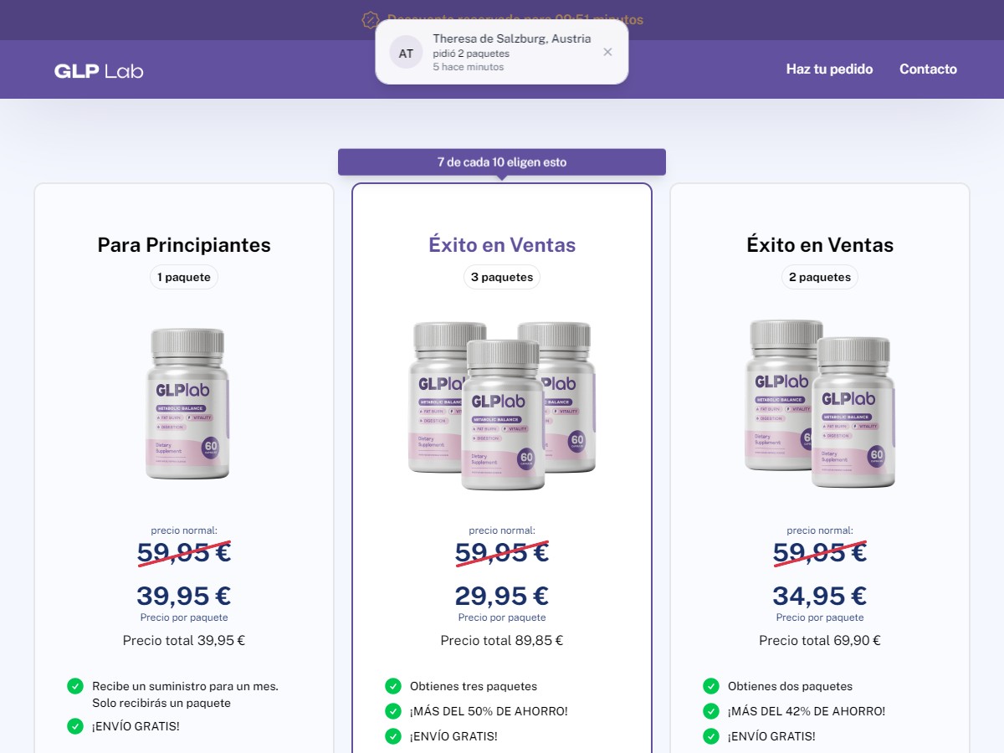Viewport: 1004px width, 753px height.
Task: Select the 1 paquete pill badge
Action: (184, 277)
